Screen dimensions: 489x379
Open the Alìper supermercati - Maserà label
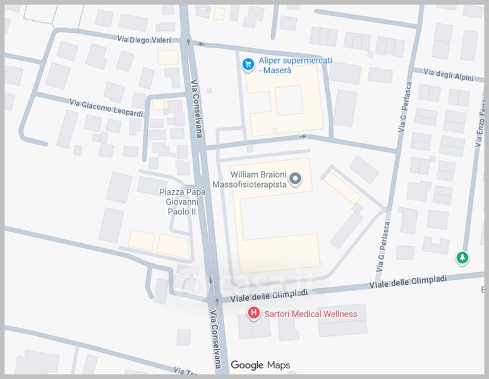[295, 66]
